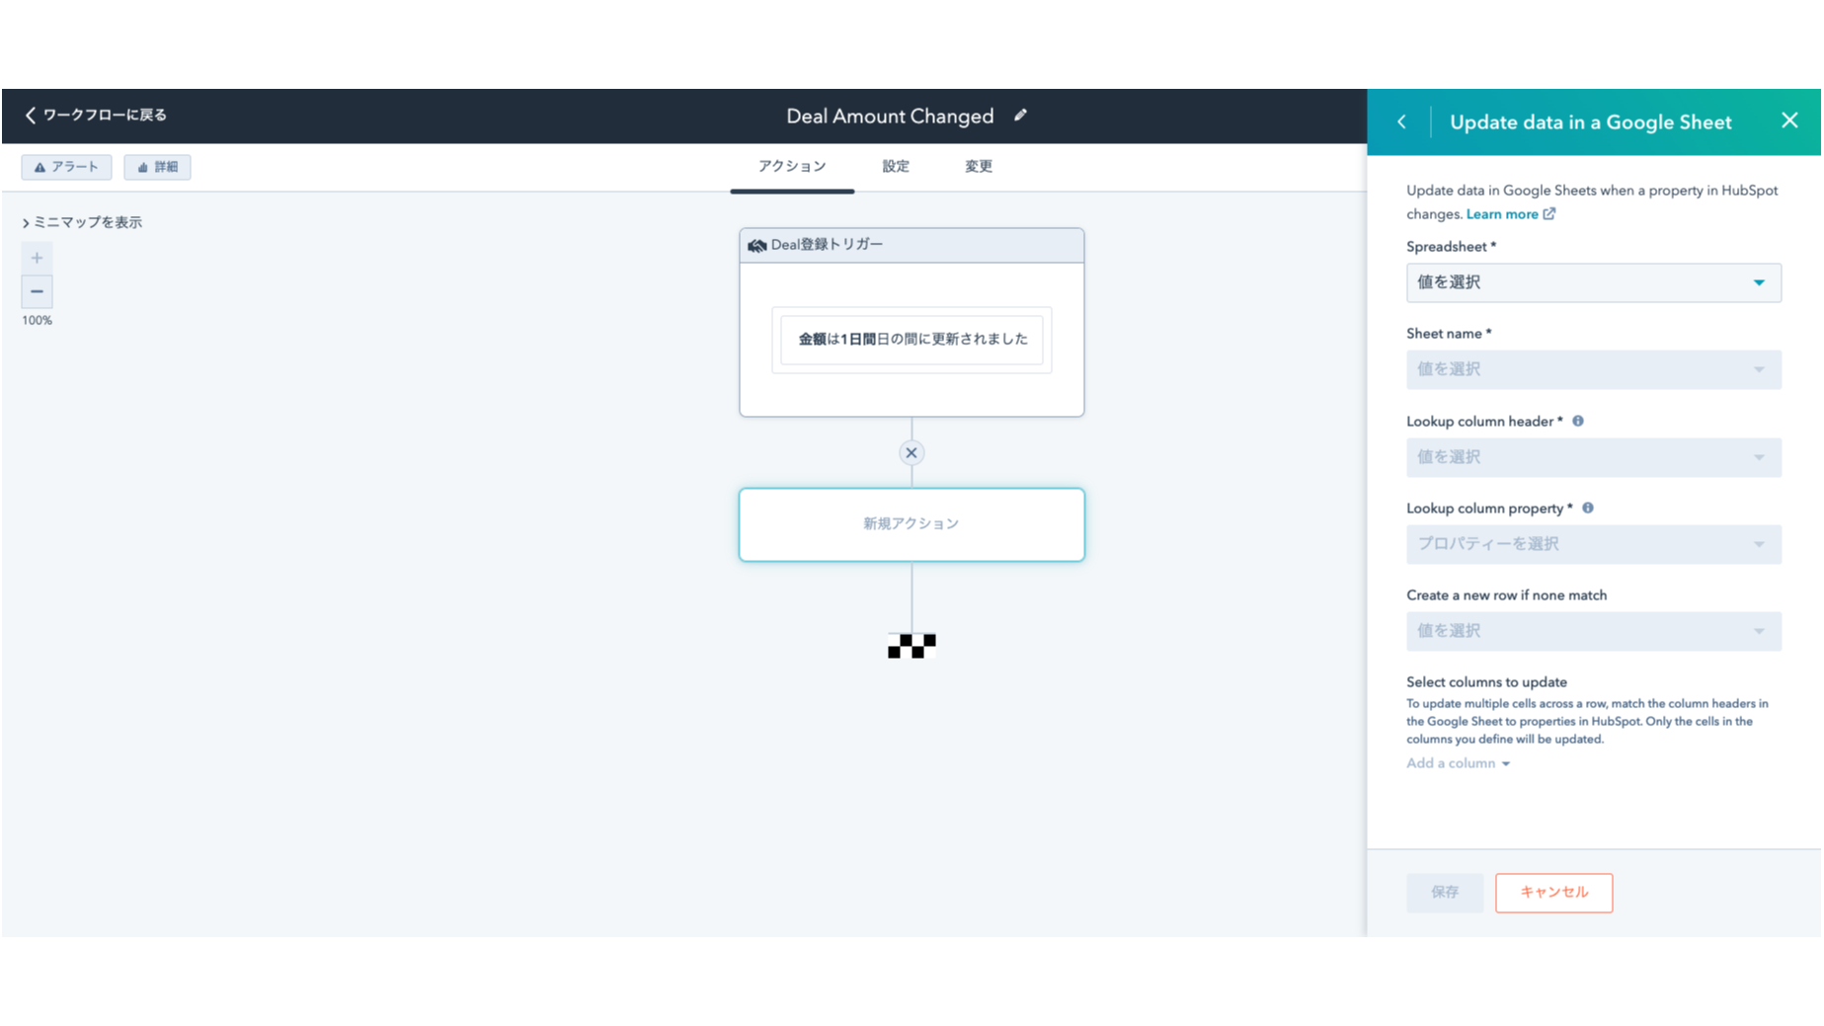Show info for Lookup column property
Image resolution: width=1824 pixels, height=1026 pixels.
[x=1588, y=508]
